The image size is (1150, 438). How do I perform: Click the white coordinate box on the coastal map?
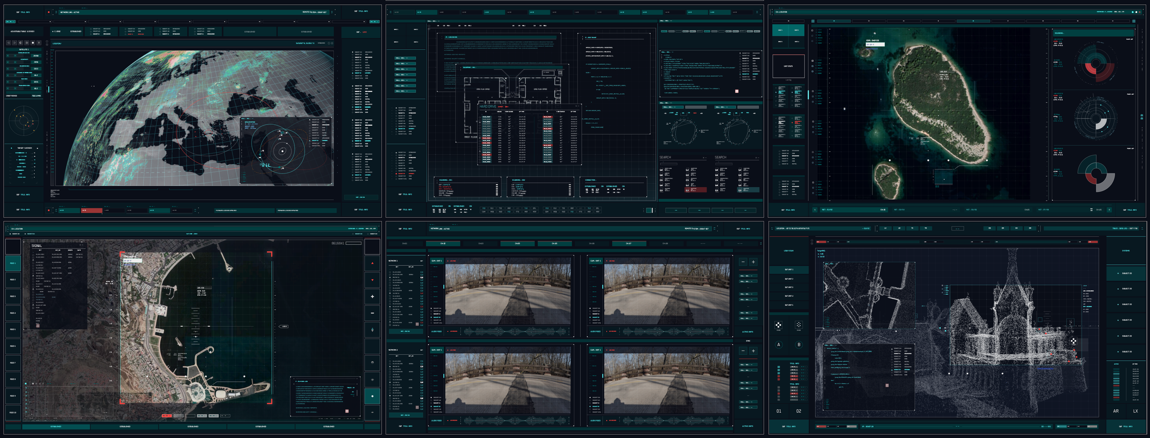[x=132, y=260]
